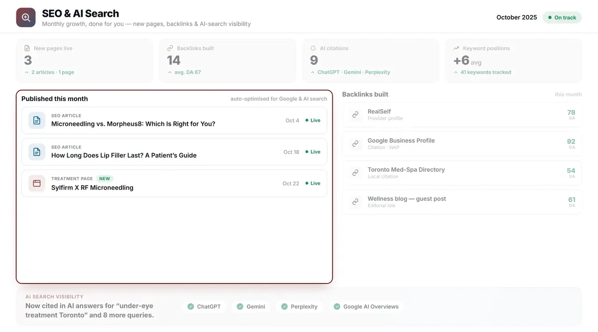Image resolution: width=598 pixels, height=332 pixels.
Task: Click the Gemini checkmark icon
Action: (x=240, y=307)
